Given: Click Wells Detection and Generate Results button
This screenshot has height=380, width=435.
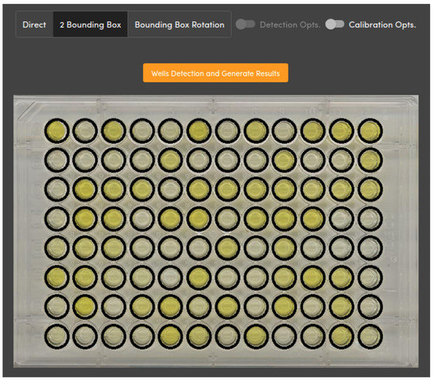Looking at the screenshot, I should coord(216,73).
